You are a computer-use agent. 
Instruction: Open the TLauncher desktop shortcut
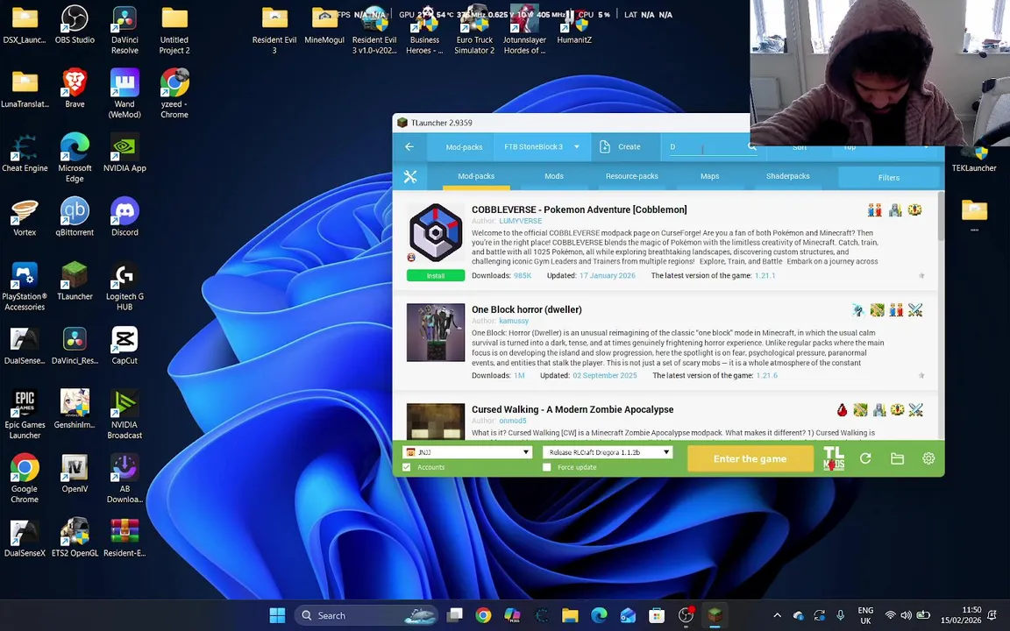(75, 281)
